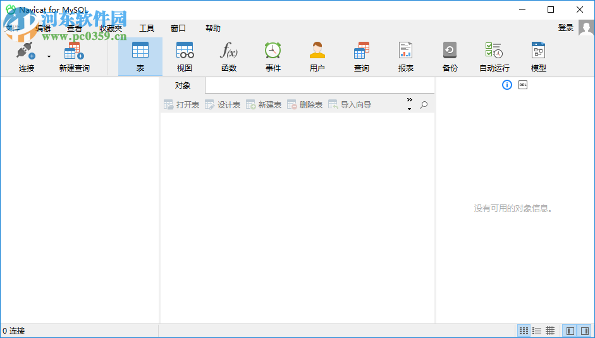Click the 登录 sign-in link

coord(565,28)
